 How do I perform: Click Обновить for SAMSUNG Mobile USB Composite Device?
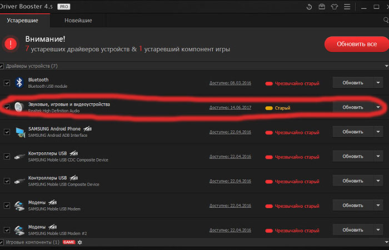pos(353,181)
